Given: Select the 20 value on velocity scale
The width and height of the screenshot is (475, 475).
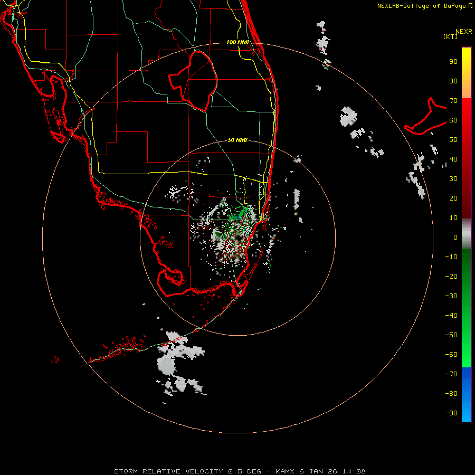Looking at the screenshot, I should (453, 198).
